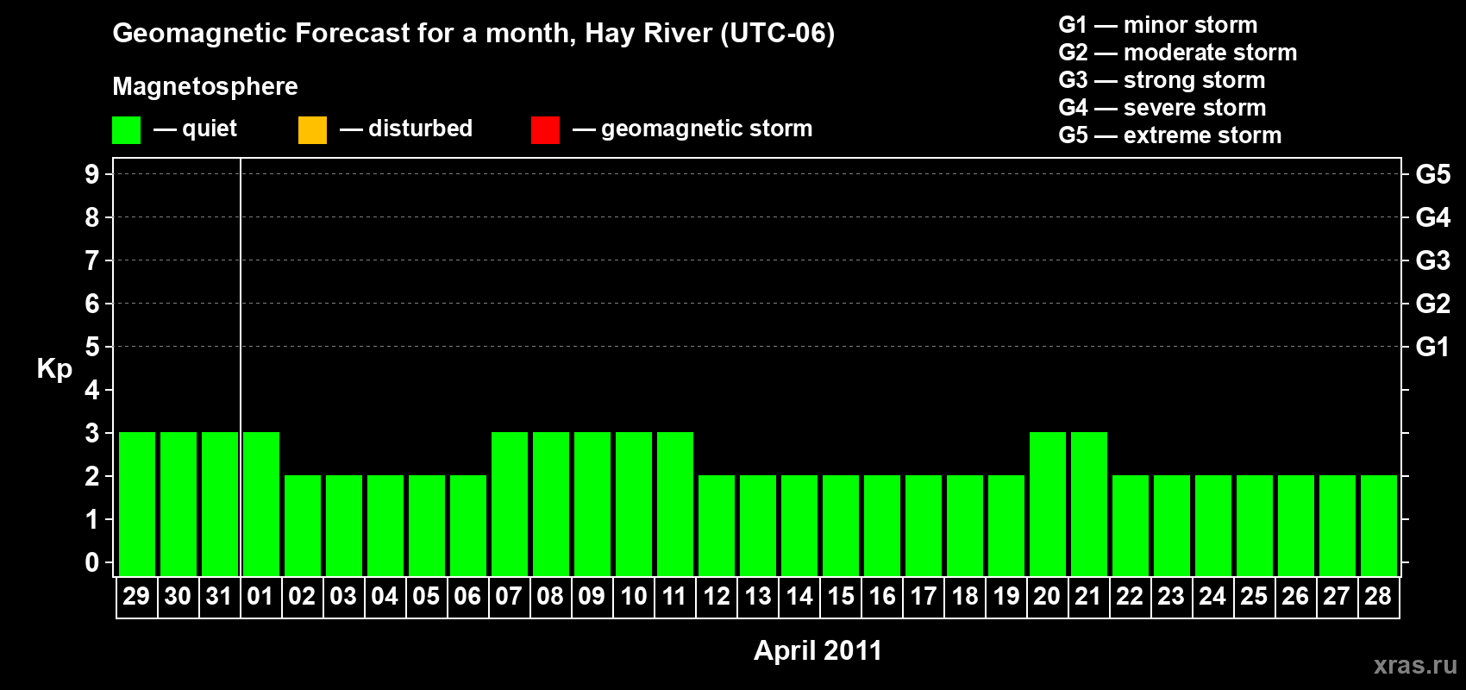Click the 'G3 — strong storm' legend text
The width and height of the screenshot is (1466, 690).
(1162, 80)
